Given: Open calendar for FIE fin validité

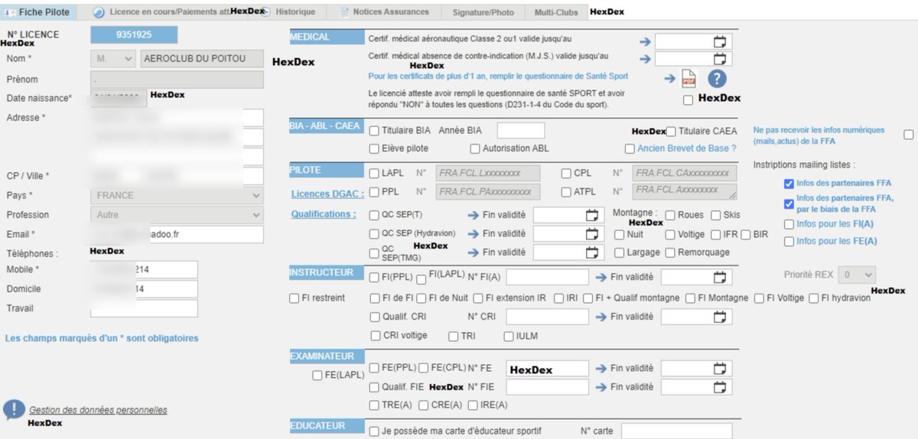Looking at the screenshot, I should (x=719, y=387).
